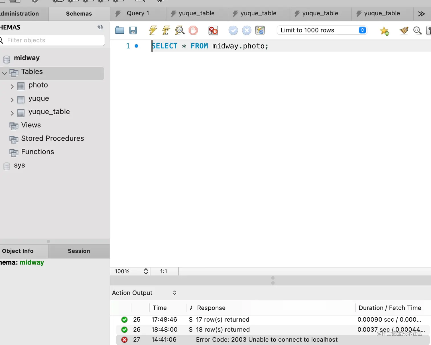Click the Functions folder icon
Image resolution: width=431 pixels, height=345 pixels.
pos(14,153)
